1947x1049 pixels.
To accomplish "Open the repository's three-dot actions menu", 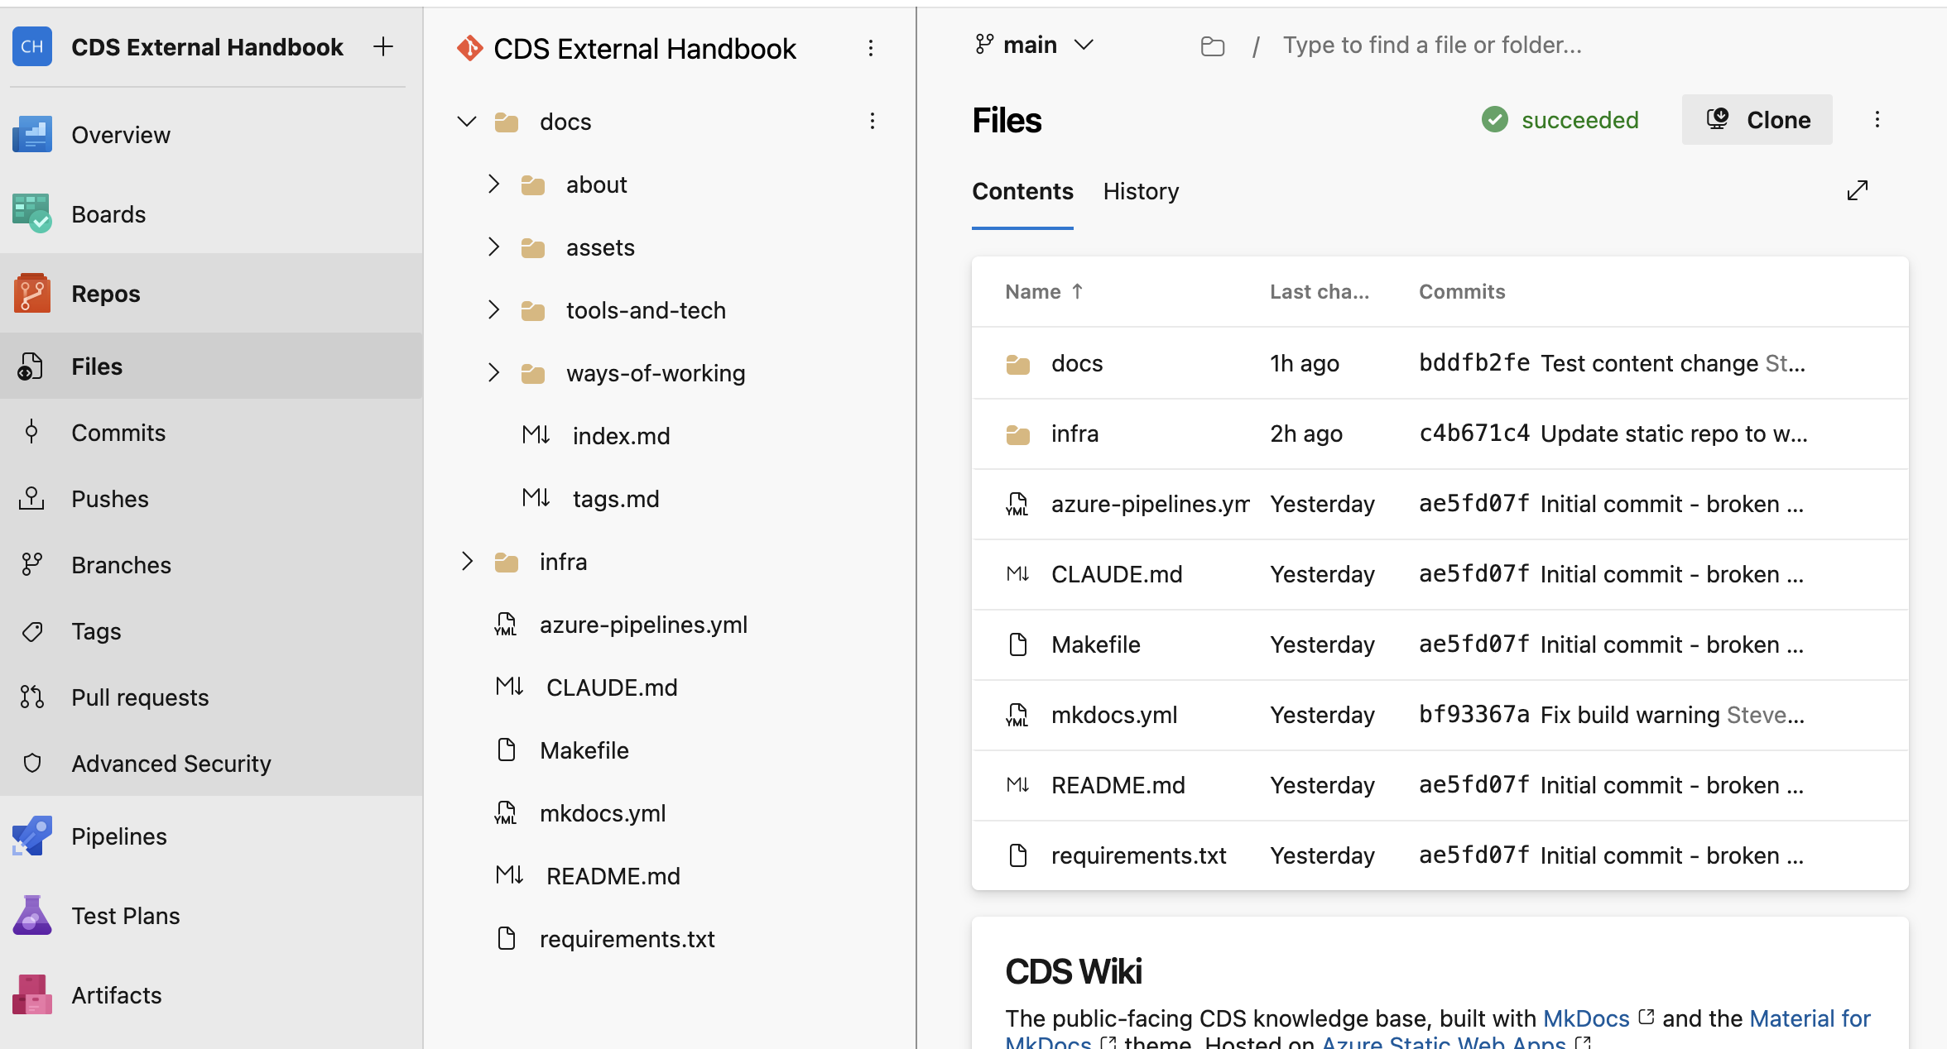I will point(871,49).
